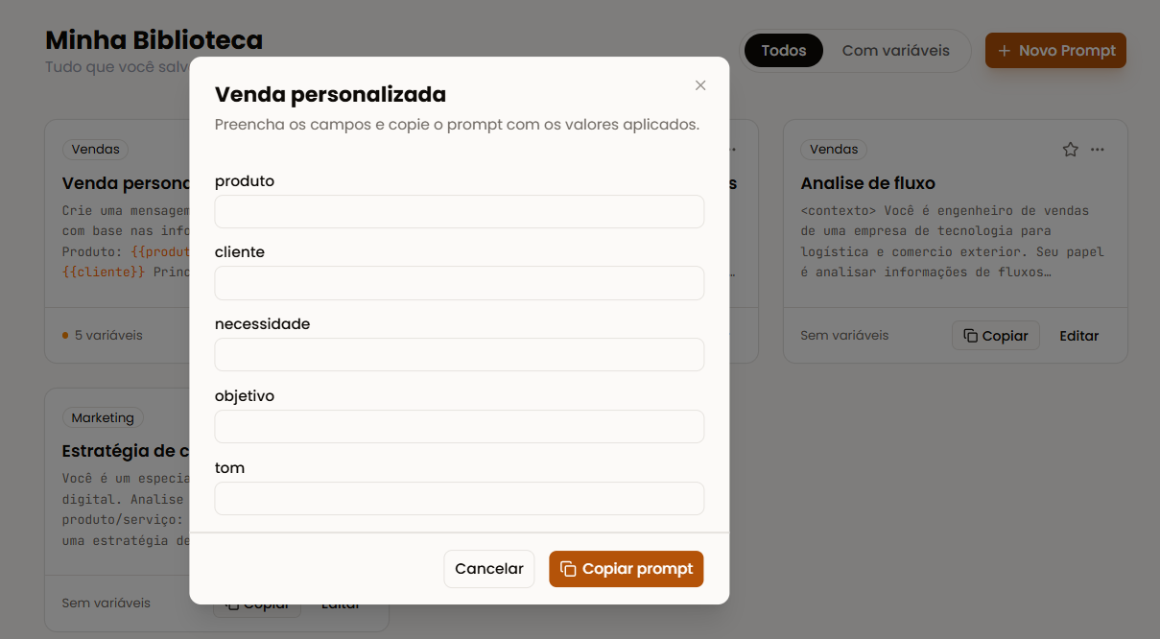
Task: Click the Vendas tag on Analise de fluxo
Action: tap(834, 150)
